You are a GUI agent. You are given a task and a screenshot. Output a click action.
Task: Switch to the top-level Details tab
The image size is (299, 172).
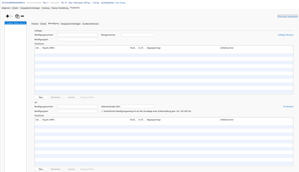pos(15,8)
